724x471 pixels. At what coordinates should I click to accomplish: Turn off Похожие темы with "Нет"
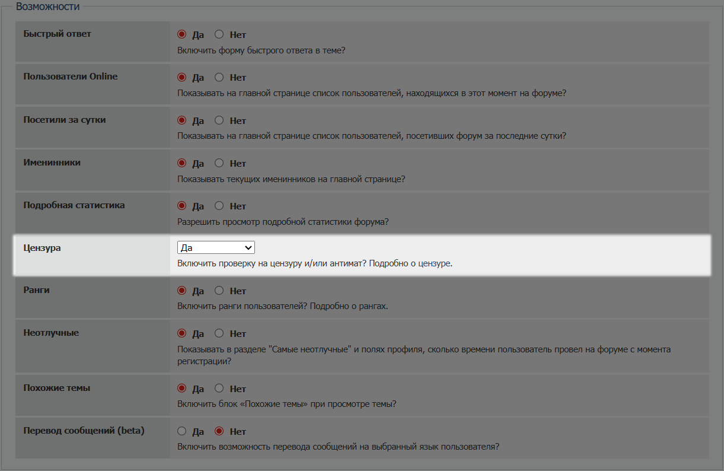pyautogui.click(x=219, y=389)
